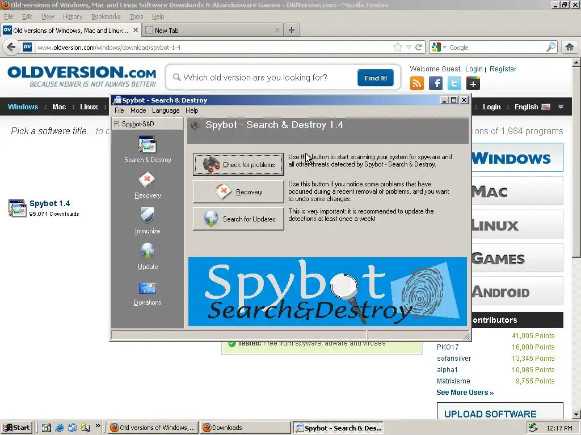Select Windows in OldVersion nav bar
The height and width of the screenshot is (435, 581).
click(23, 107)
